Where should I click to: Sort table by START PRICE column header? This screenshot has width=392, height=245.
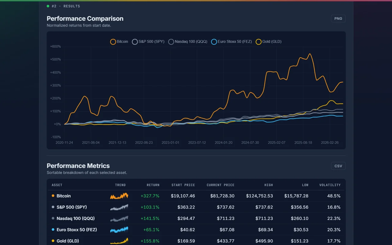pos(183,185)
